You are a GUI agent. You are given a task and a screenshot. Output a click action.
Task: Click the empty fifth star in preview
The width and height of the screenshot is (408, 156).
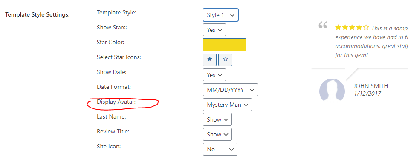366,28
